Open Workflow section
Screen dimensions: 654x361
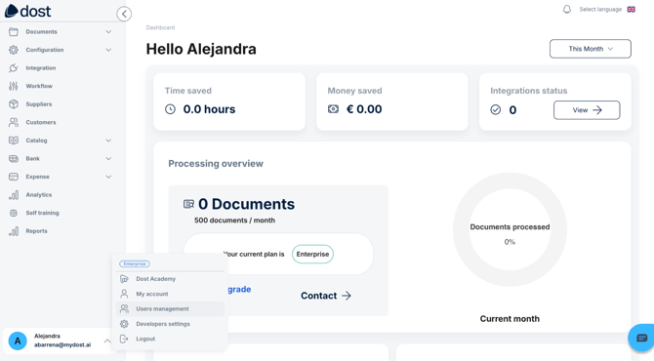[x=39, y=86]
